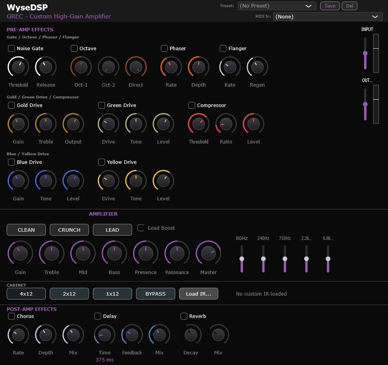This screenshot has width=388, height=365.
Task: Click the OUT level slider handle
Action: [x=365, y=104]
